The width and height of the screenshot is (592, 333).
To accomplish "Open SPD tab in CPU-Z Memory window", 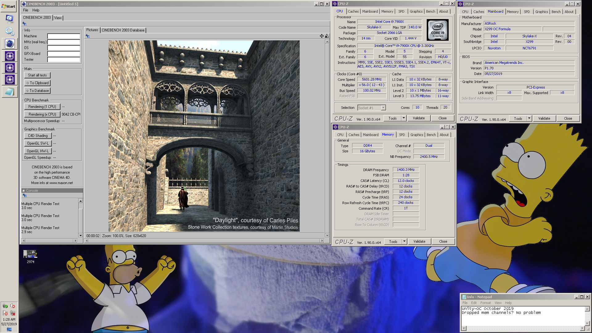I will [x=402, y=135].
